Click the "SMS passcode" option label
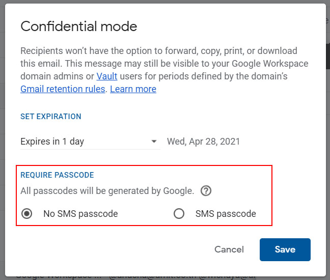Viewport: 330px width, 280px height. 226,214
